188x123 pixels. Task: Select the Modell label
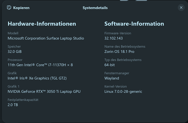13,33
